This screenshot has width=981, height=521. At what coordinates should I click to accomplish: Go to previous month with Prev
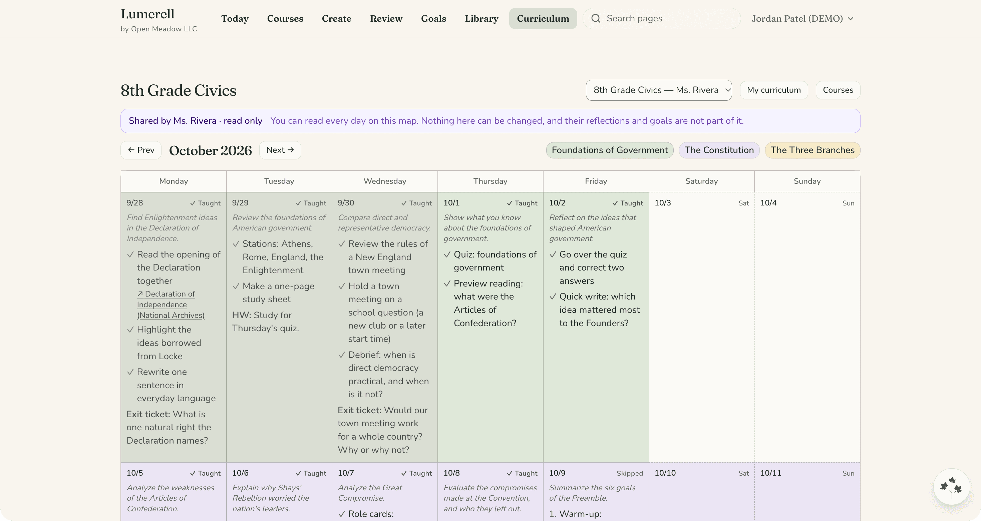141,150
